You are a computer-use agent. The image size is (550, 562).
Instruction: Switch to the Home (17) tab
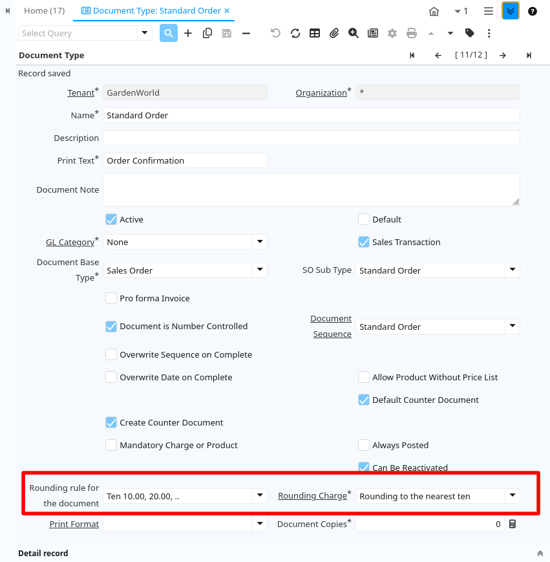click(x=44, y=11)
